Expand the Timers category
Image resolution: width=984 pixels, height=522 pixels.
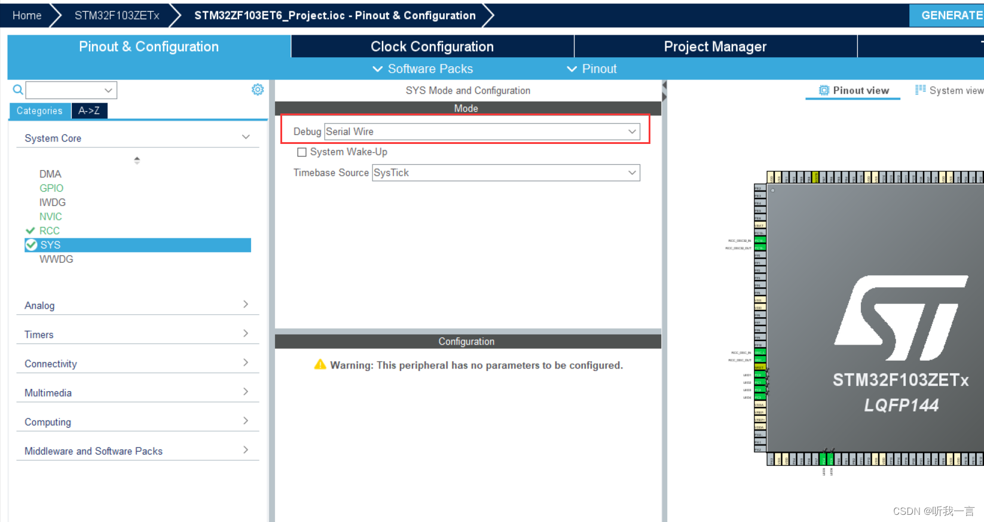tap(137, 334)
